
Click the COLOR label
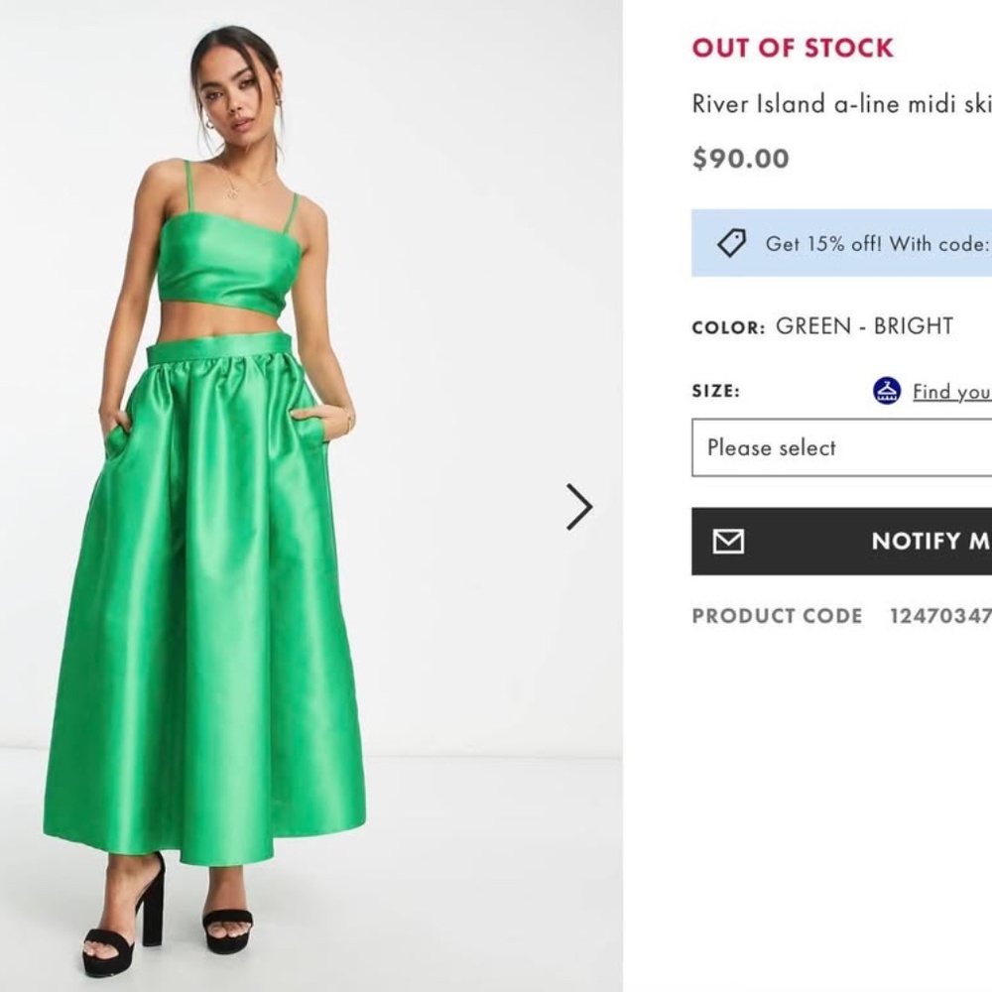pyautogui.click(x=729, y=324)
